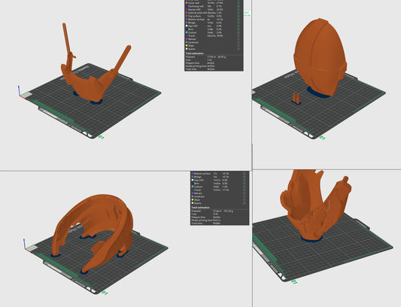
Task: Toggle the Top surface visibility checkmark
Action: [238, 16]
